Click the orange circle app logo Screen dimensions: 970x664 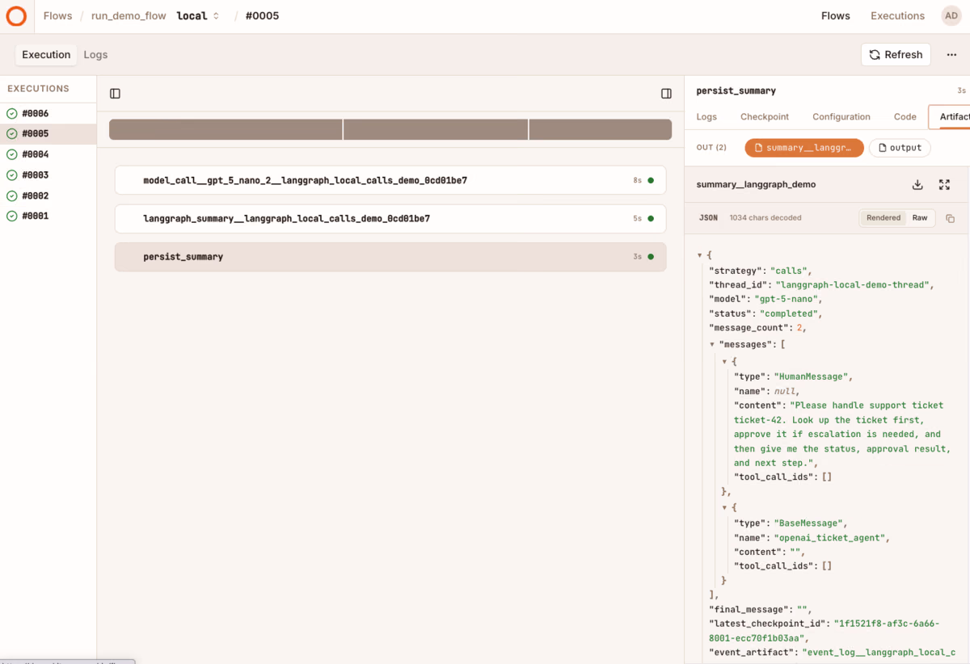[16, 16]
